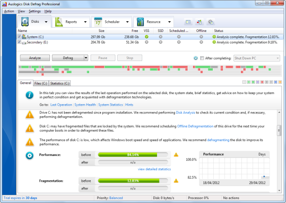Click the purple legend color swatch
This screenshot has height=203, width=286.
coord(257,82)
